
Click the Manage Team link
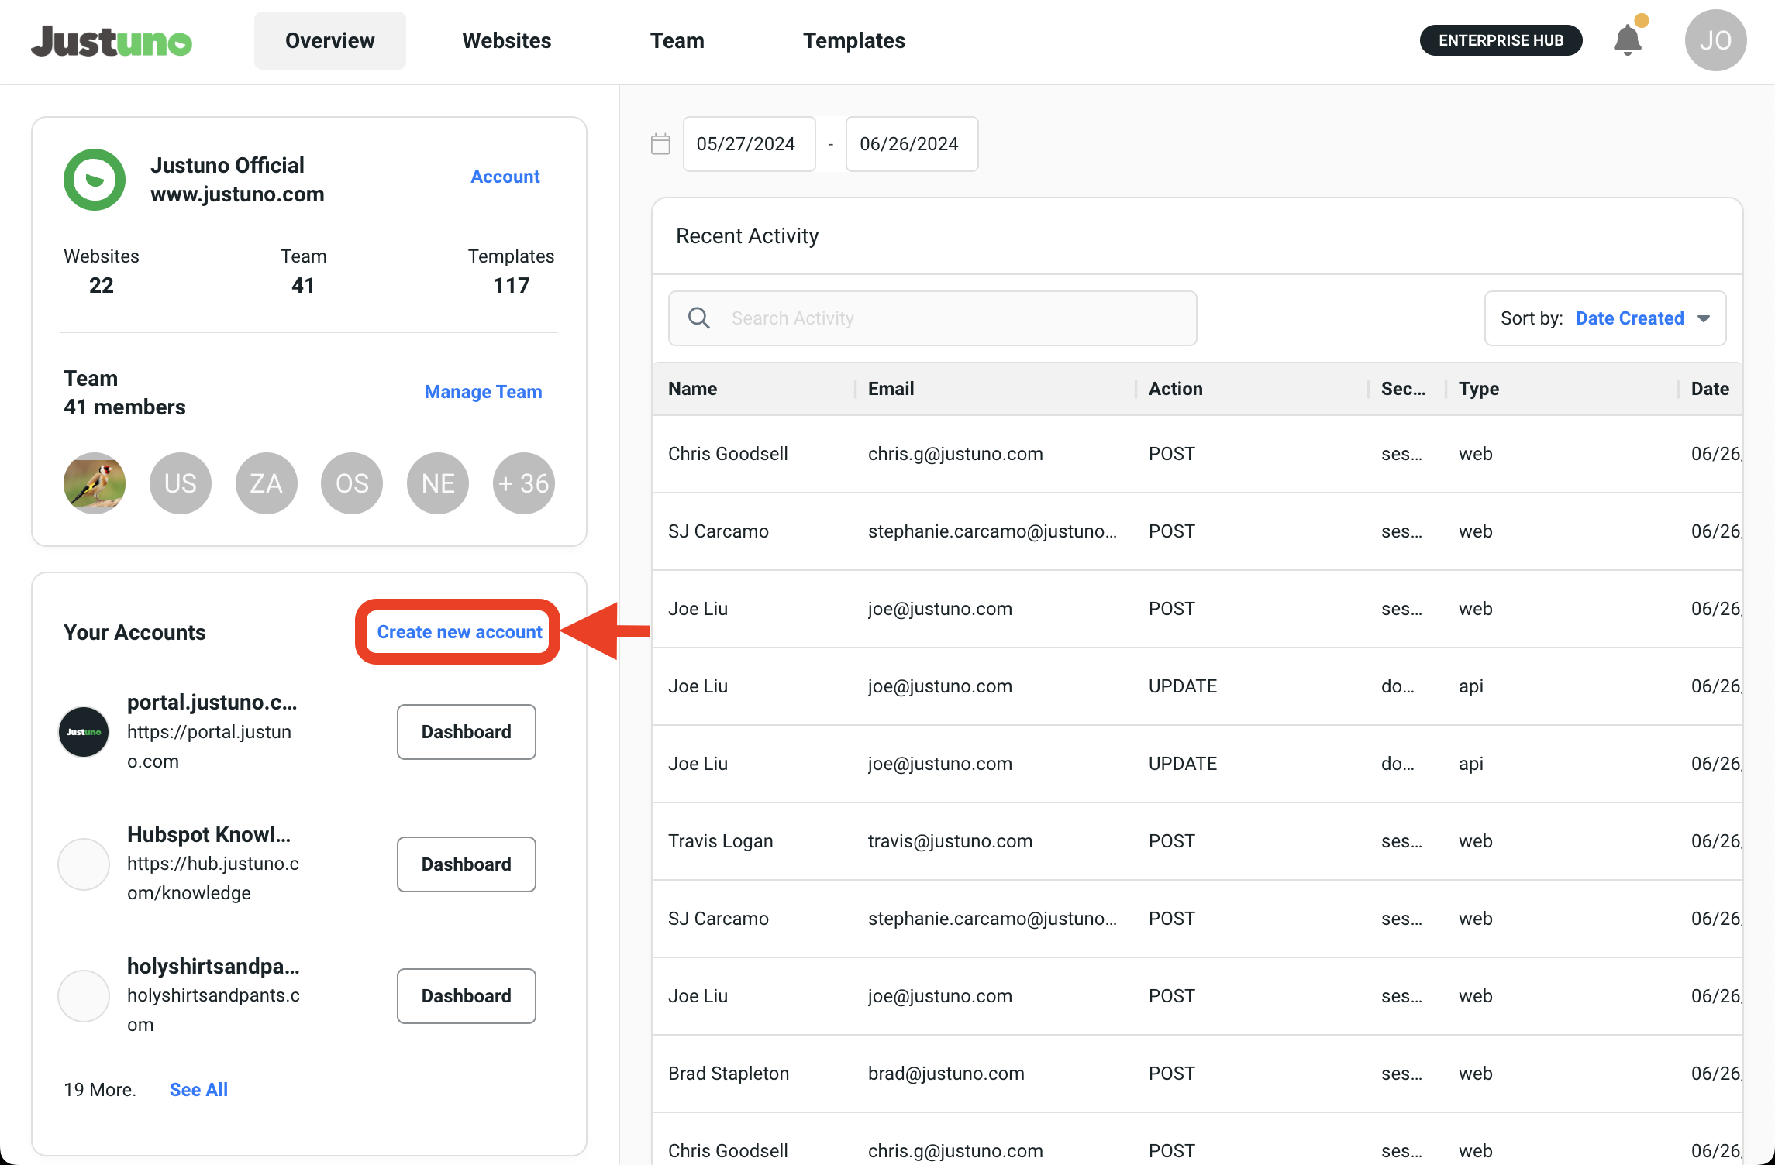tap(483, 392)
